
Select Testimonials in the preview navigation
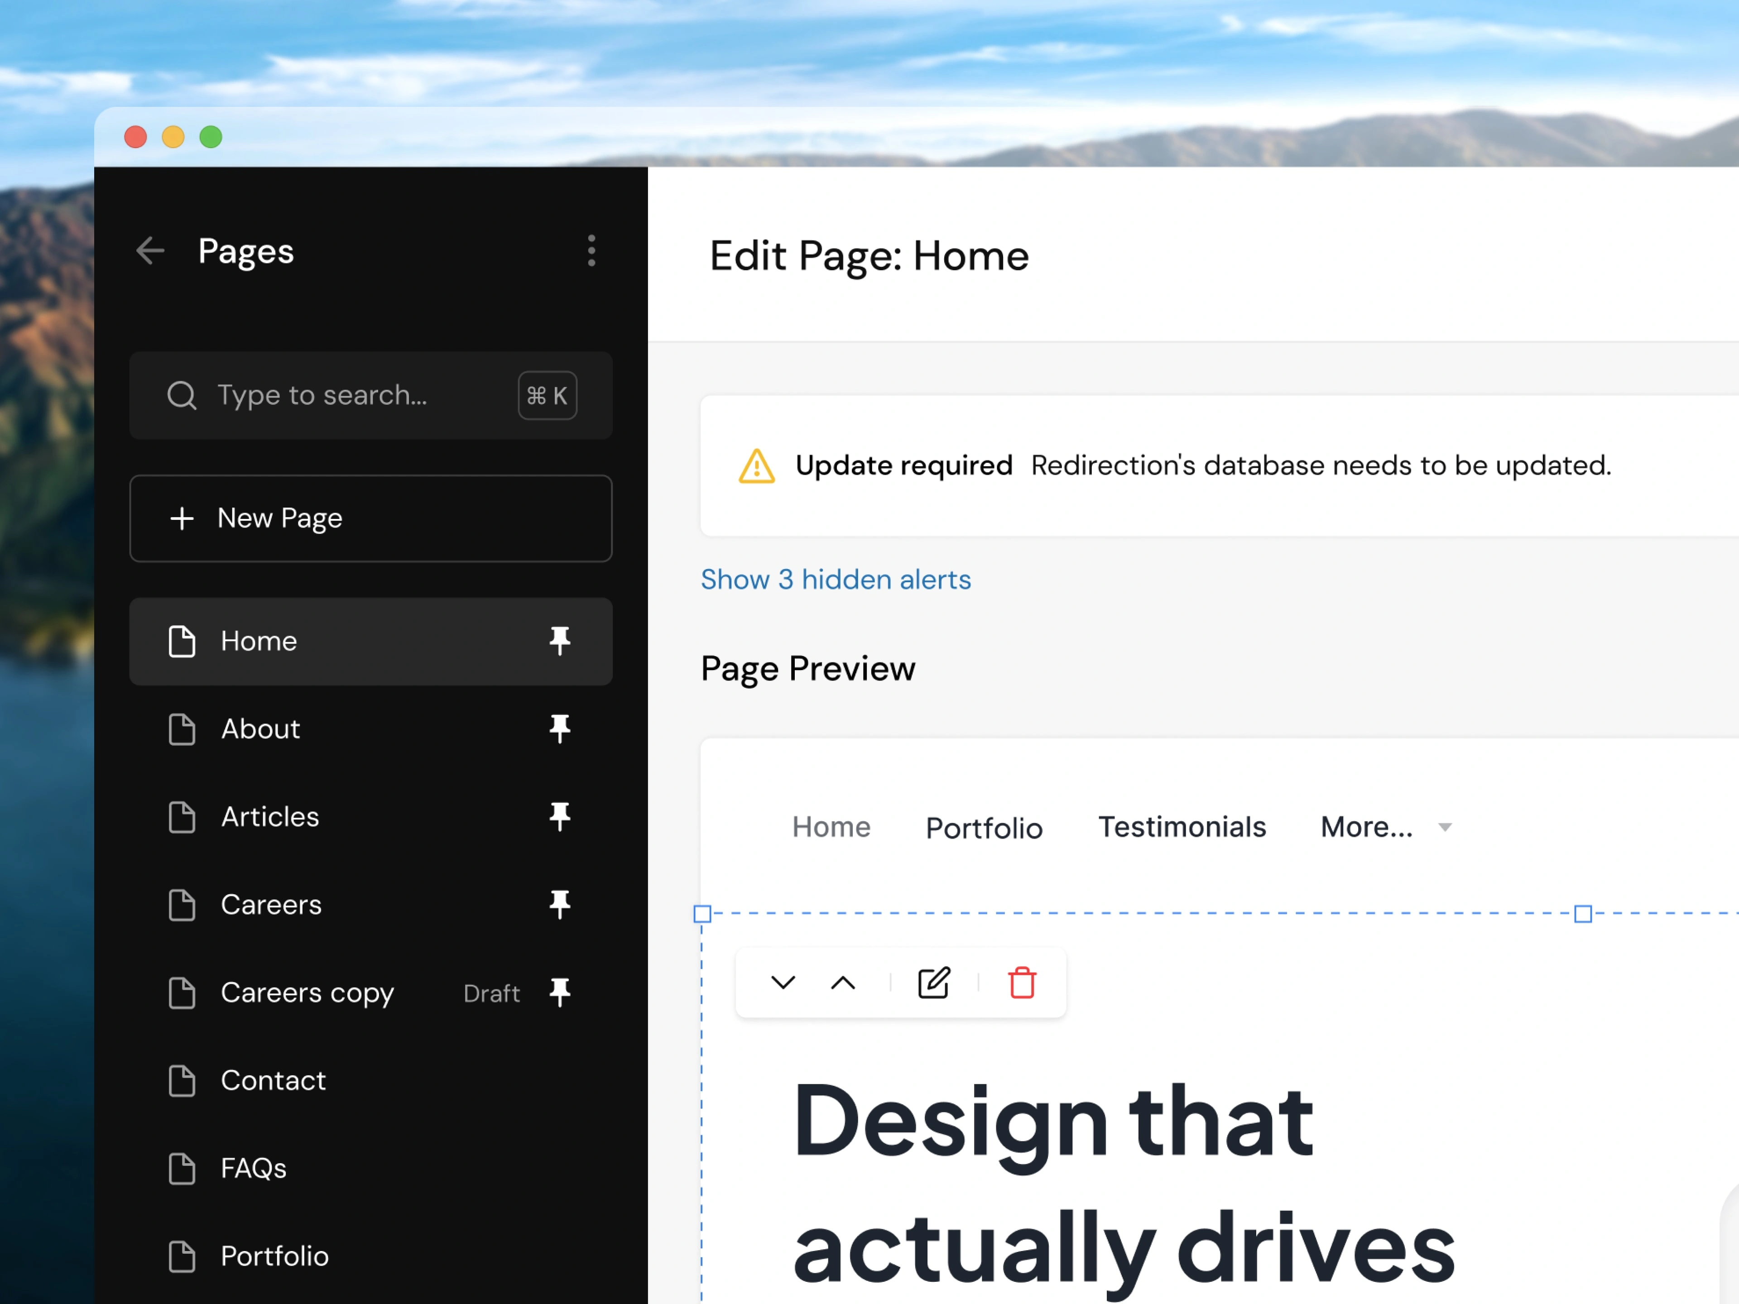click(1182, 828)
